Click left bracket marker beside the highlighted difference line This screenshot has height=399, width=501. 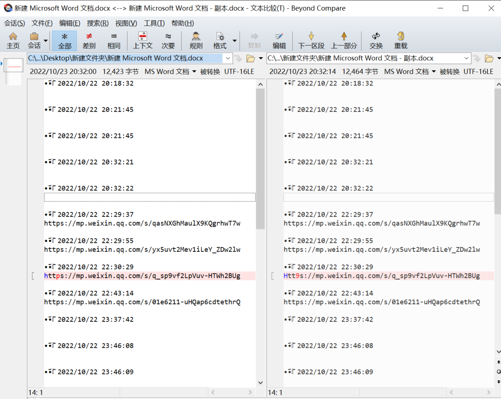(33, 276)
